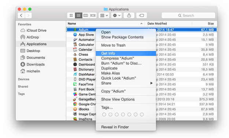The height and width of the screenshot is (138, 229).
Task: Click the Font Book icon in the list
Action: (x=75, y=89)
